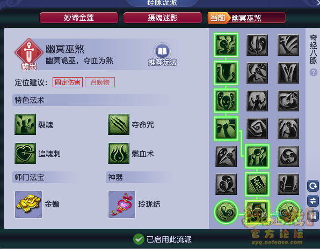Open the 金蟾 golden toad item
Viewport: 320px width, 249px height.
click(28, 205)
